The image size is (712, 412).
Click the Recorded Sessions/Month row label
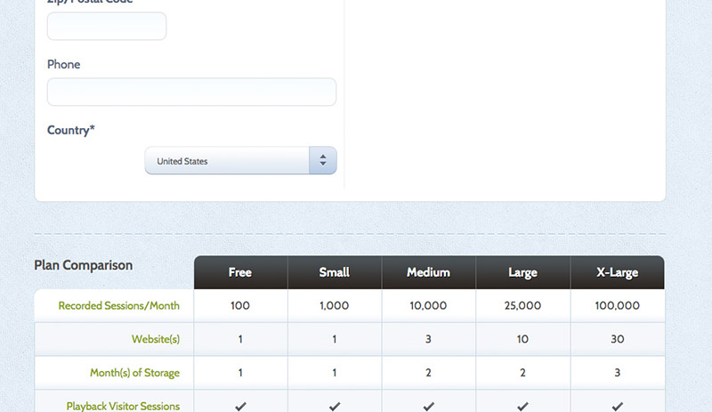point(119,306)
